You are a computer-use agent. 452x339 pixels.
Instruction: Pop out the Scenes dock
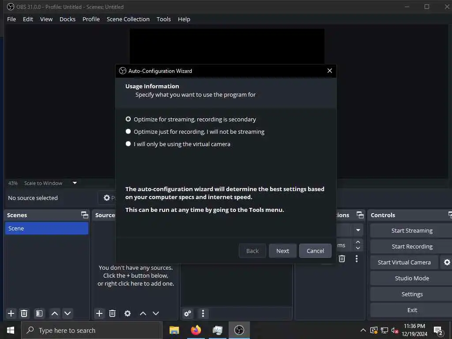(84, 215)
